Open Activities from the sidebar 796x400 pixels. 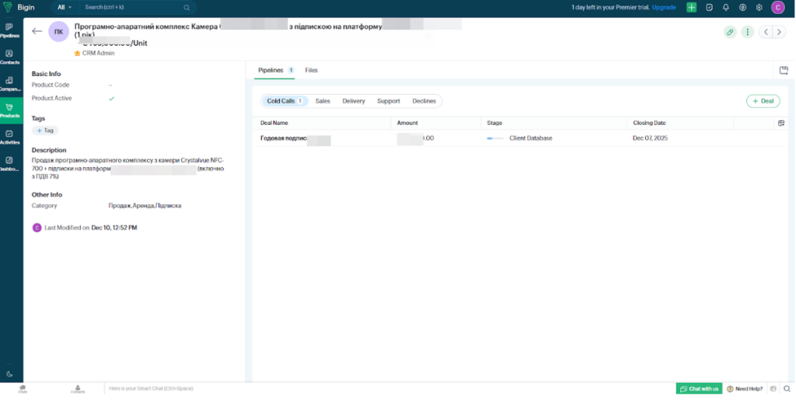click(x=9, y=137)
